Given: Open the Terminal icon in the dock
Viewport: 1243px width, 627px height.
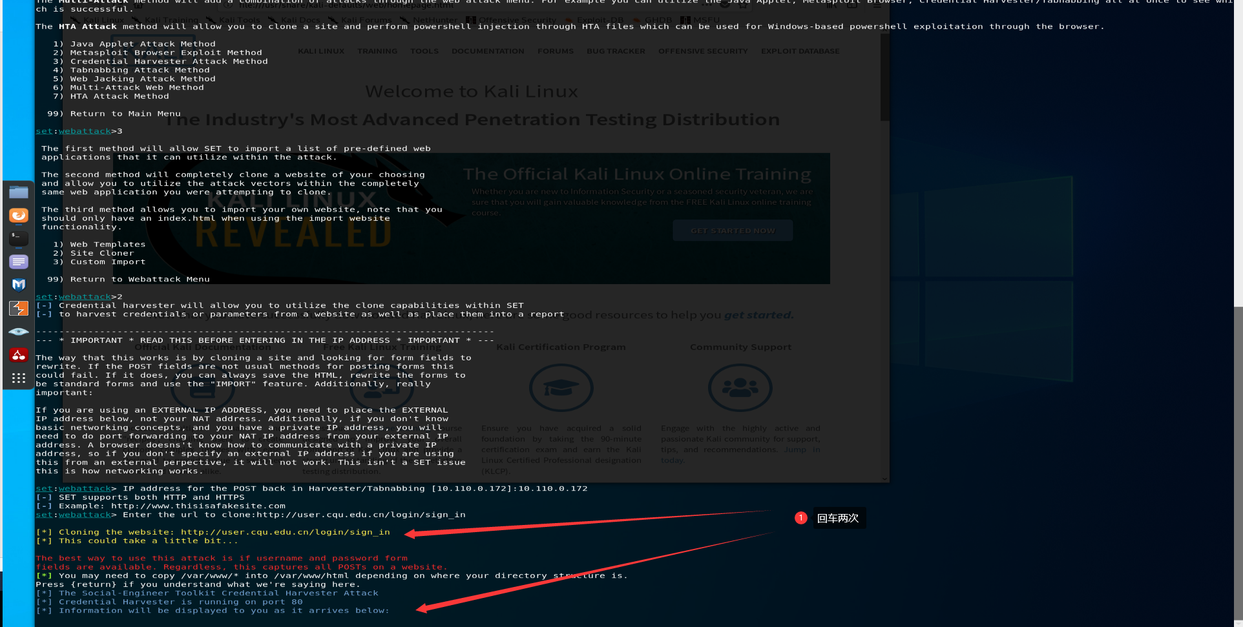Looking at the screenshot, I should [19, 238].
